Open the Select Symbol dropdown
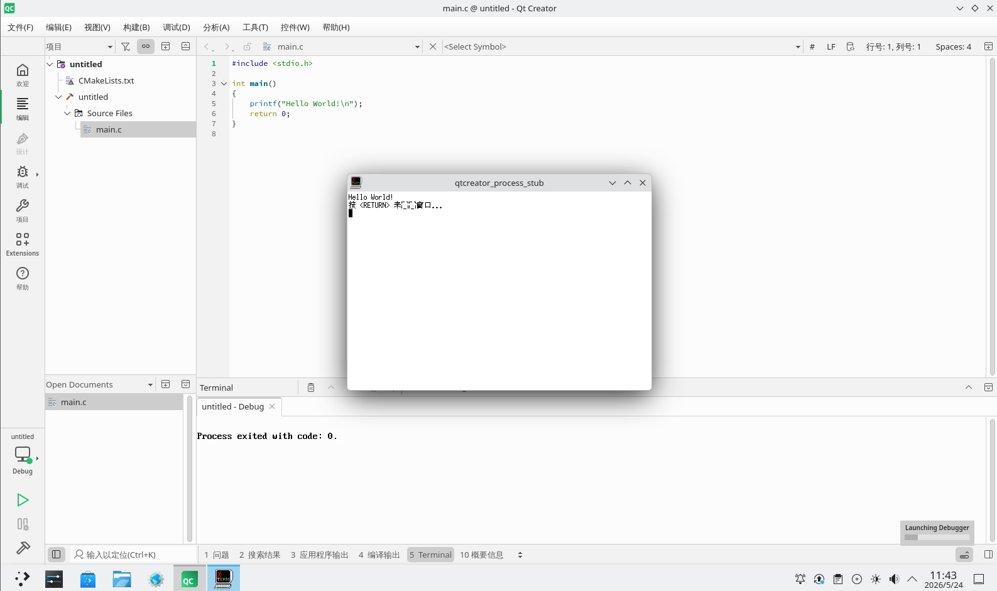The height and width of the screenshot is (591, 997). point(623,46)
